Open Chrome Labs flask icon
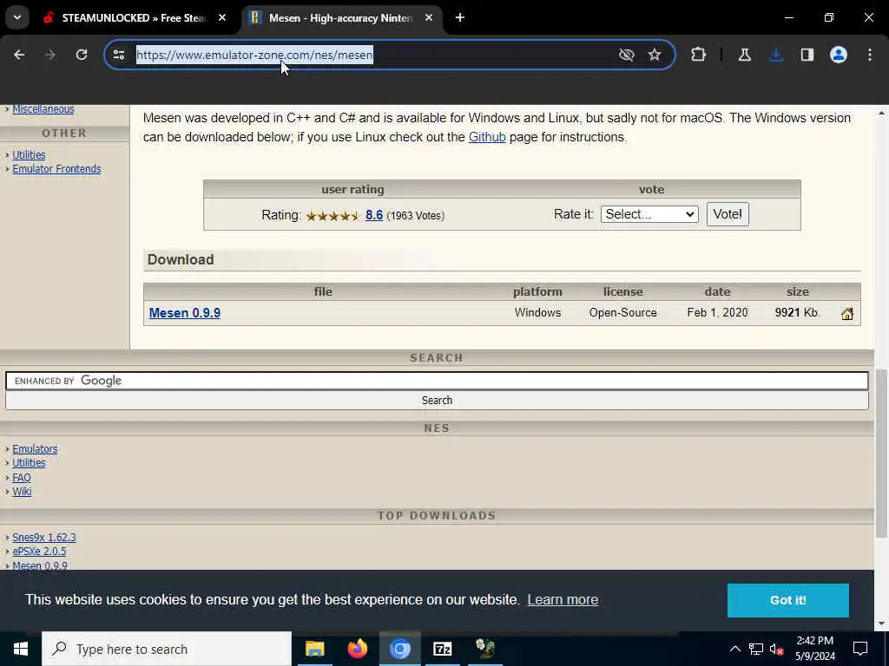 click(744, 55)
